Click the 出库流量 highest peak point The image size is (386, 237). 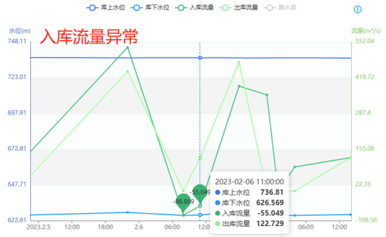(x=239, y=62)
